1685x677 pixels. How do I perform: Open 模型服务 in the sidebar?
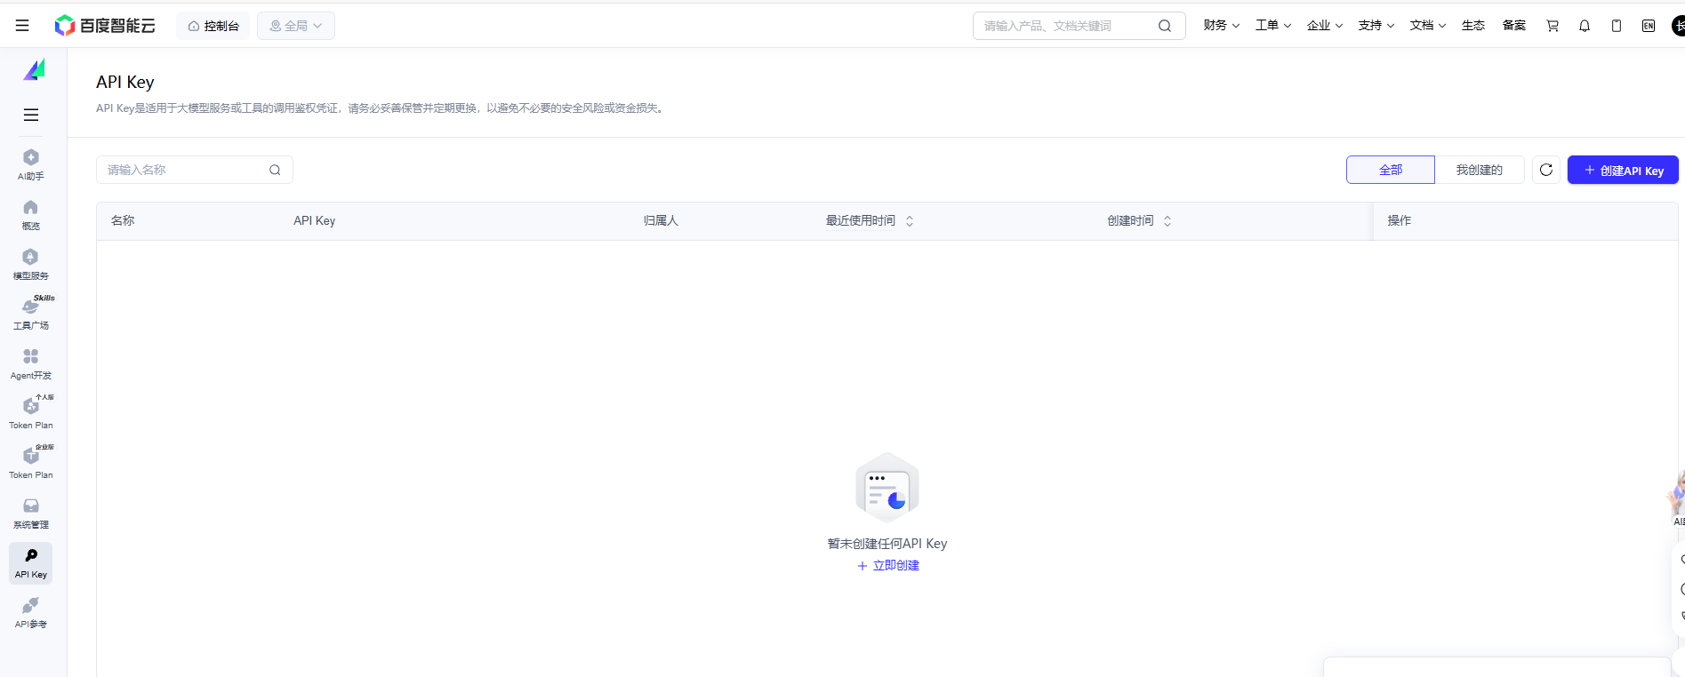[31, 265]
